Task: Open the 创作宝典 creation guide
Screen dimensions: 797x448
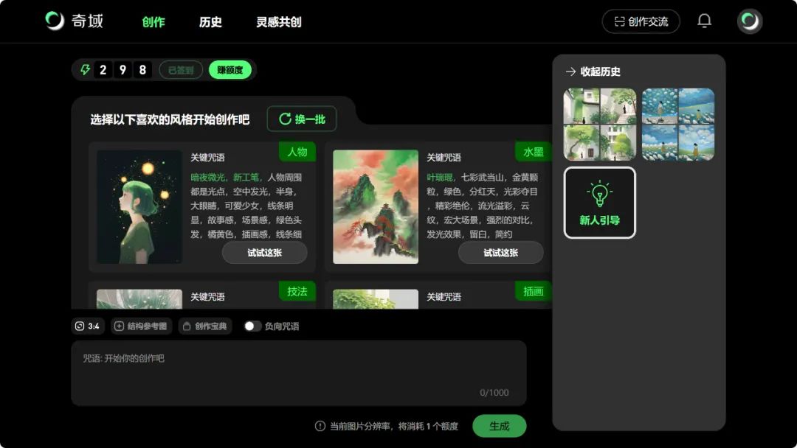Action: (204, 326)
